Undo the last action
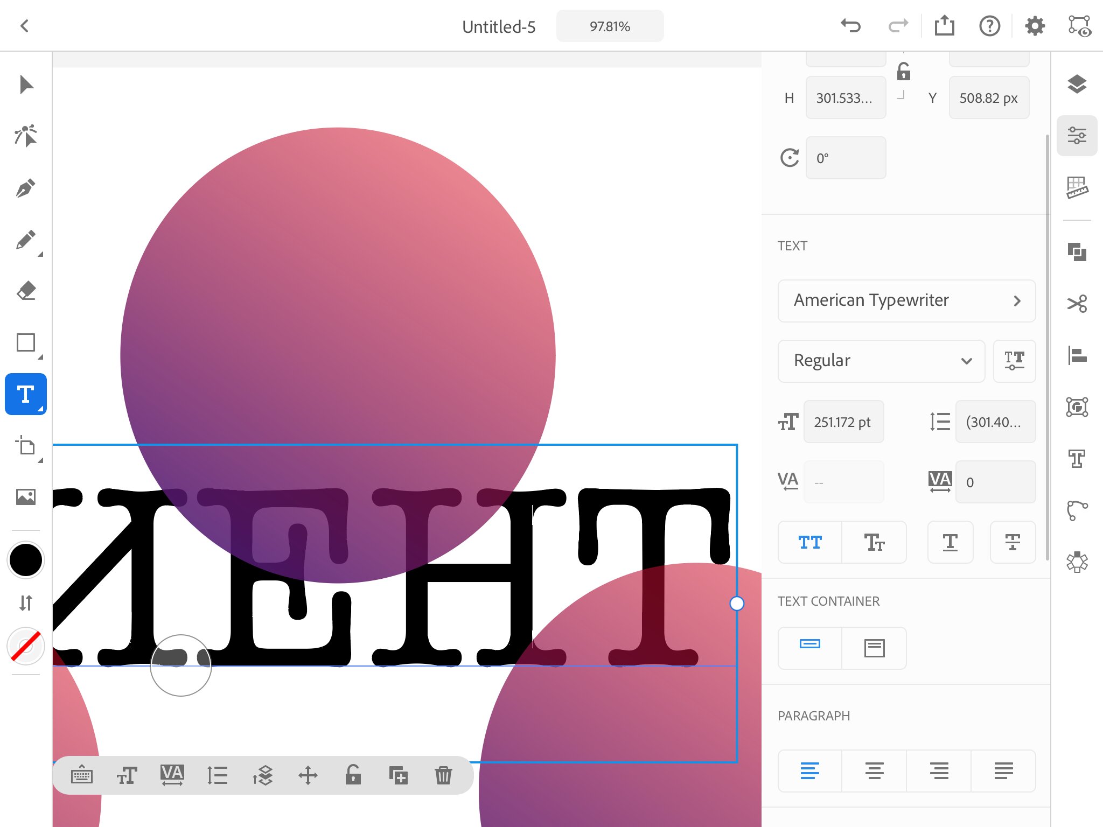This screenshot has width=1103, height=827. pos(851,26)
